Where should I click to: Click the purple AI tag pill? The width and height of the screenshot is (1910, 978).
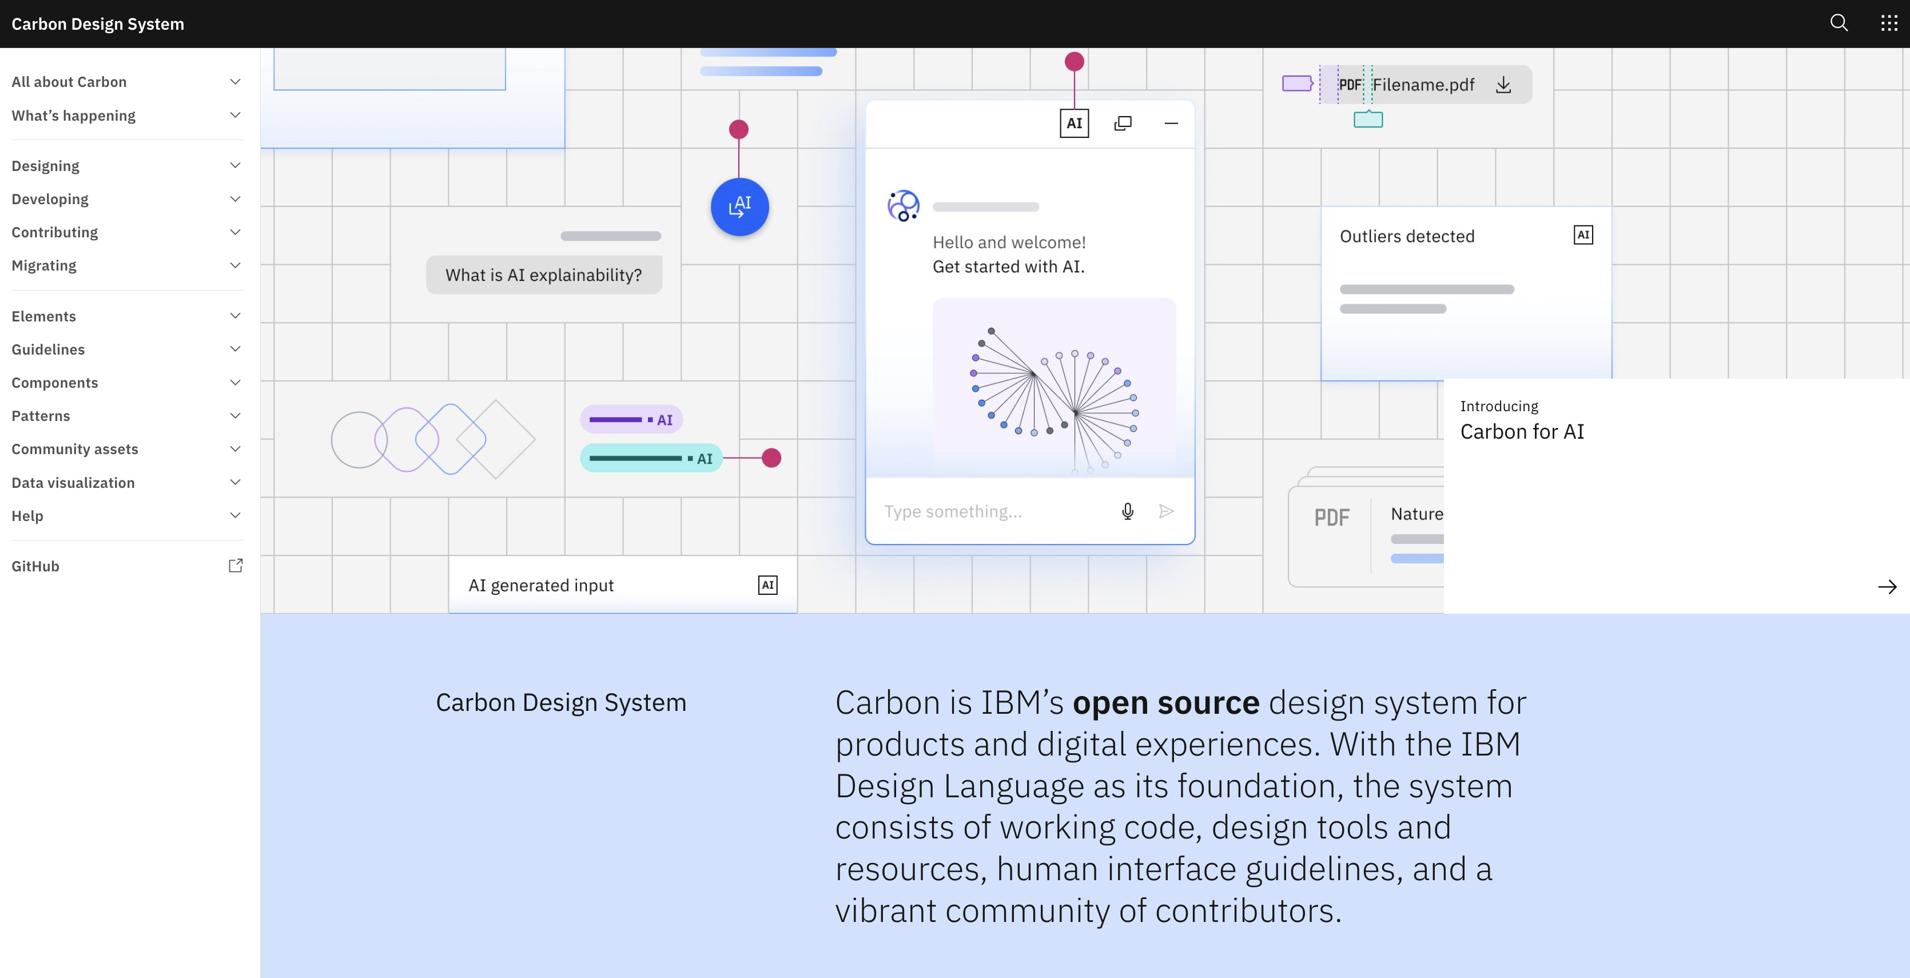pyautogui.click(x=631, y=420)
